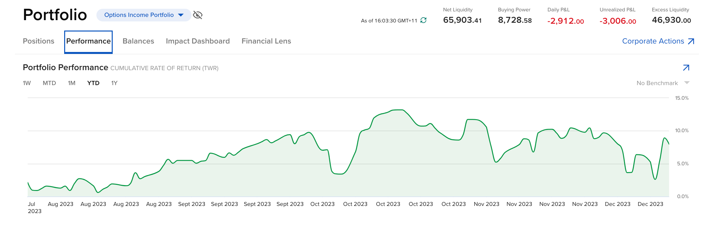The image size is (712, 228).
Task: Select the YTD time range
Action: pos(93,83)
